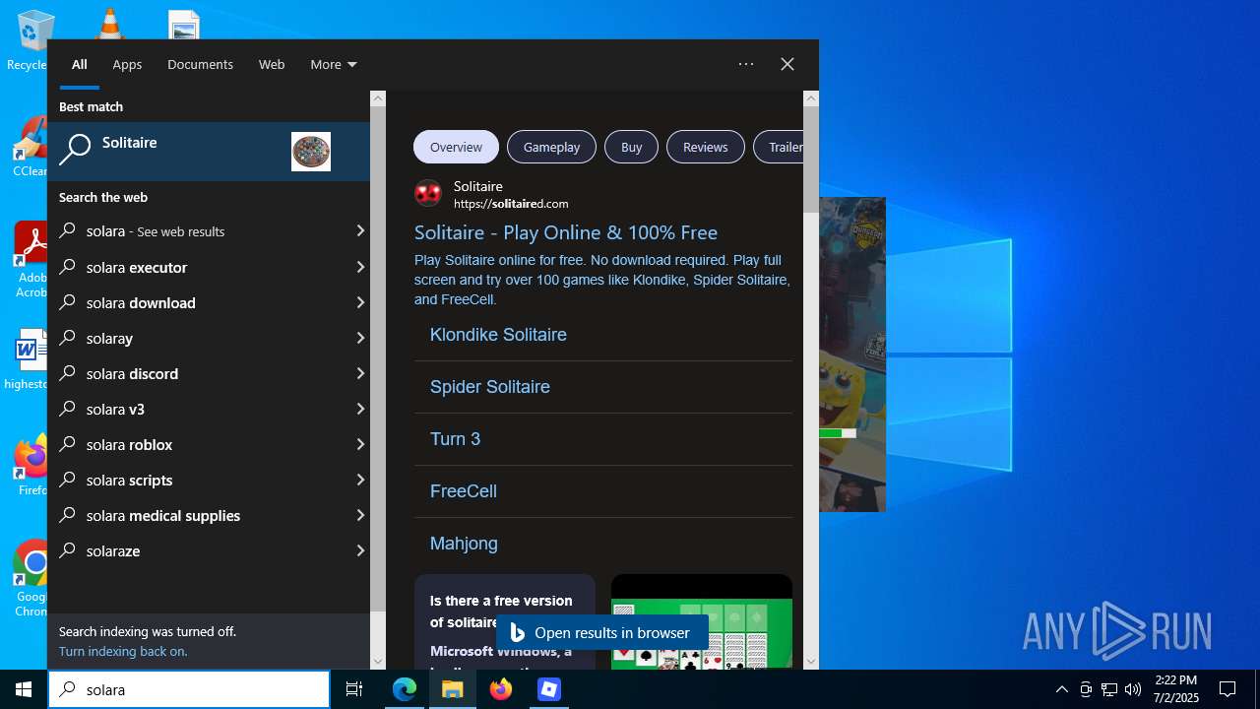
Task: Switch to the Apps search tab
Action: click(127, 64)
